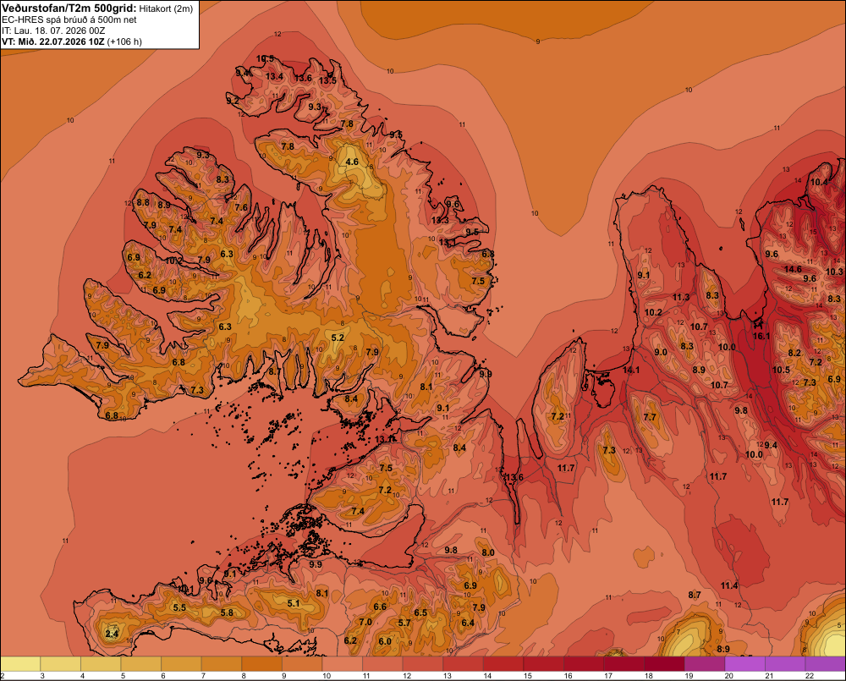This screenshot has width=846, height=681.
Task: Click the 10.4 temperature label
Action: [818, 182]
